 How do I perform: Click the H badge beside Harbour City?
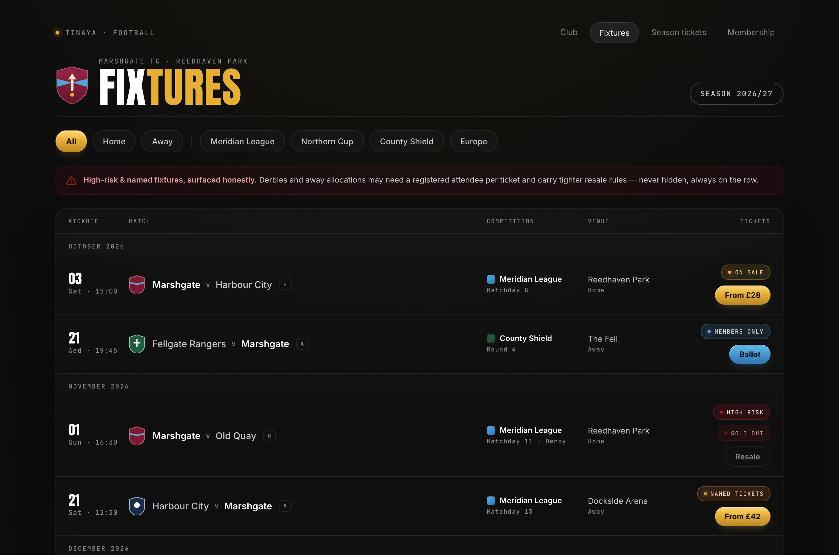pos(285,285)
